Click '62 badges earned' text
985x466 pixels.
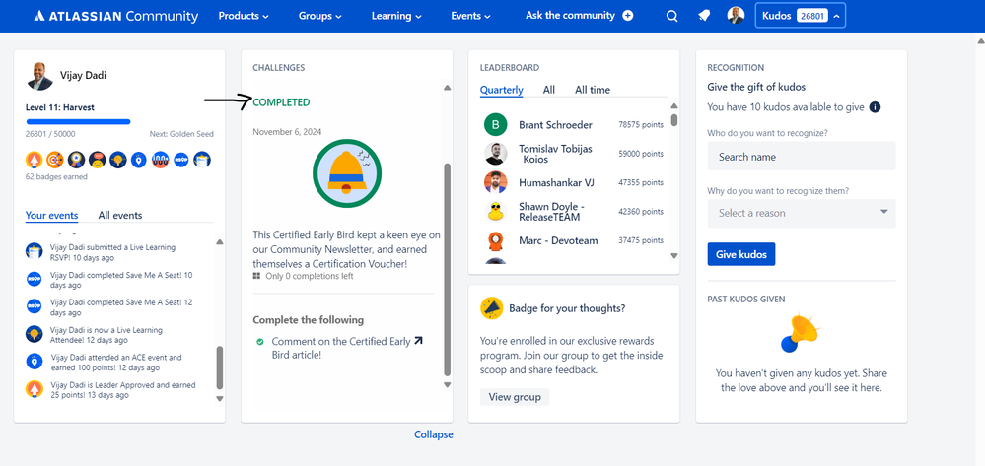click(x=56, y=177)
